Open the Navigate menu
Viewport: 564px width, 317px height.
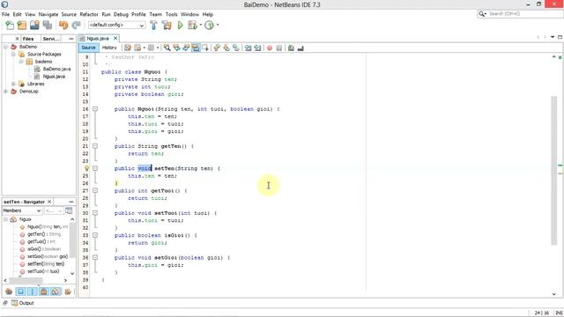48,14
